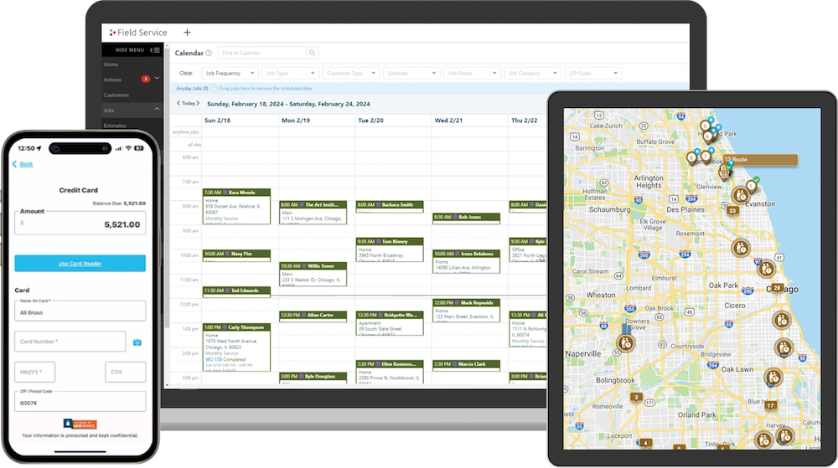Open Irena Belakova 10:00 AM job
The image size is (838, 468).
pyautogui.click(x=467, y=261)
